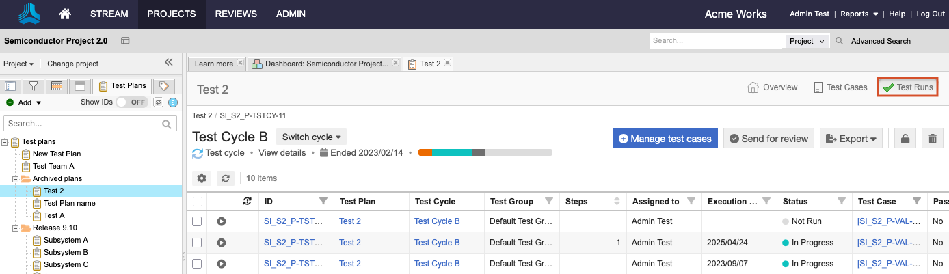Collapse the Archived plans tree folder
949x274 pixels.
coord(16,178)
